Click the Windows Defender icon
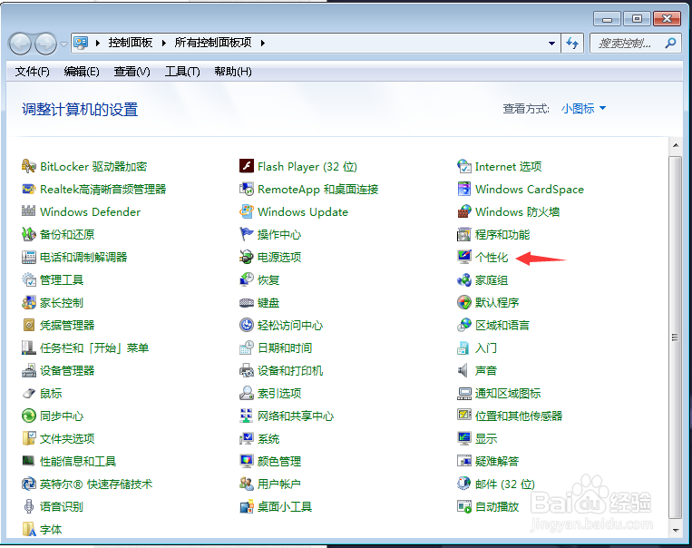The image size is (692, 548). [x=29, y=212]
